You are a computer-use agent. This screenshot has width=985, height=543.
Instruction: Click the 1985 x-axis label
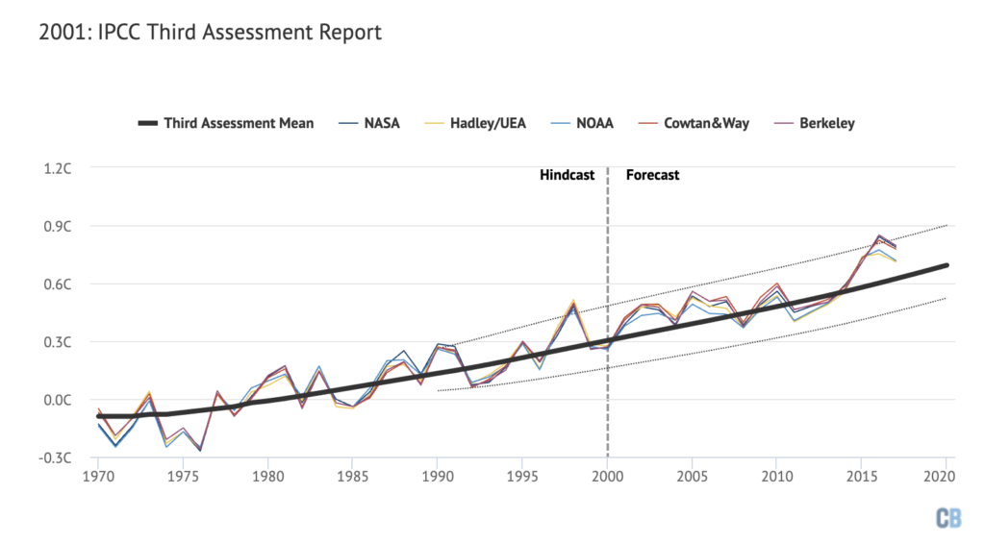353,477
